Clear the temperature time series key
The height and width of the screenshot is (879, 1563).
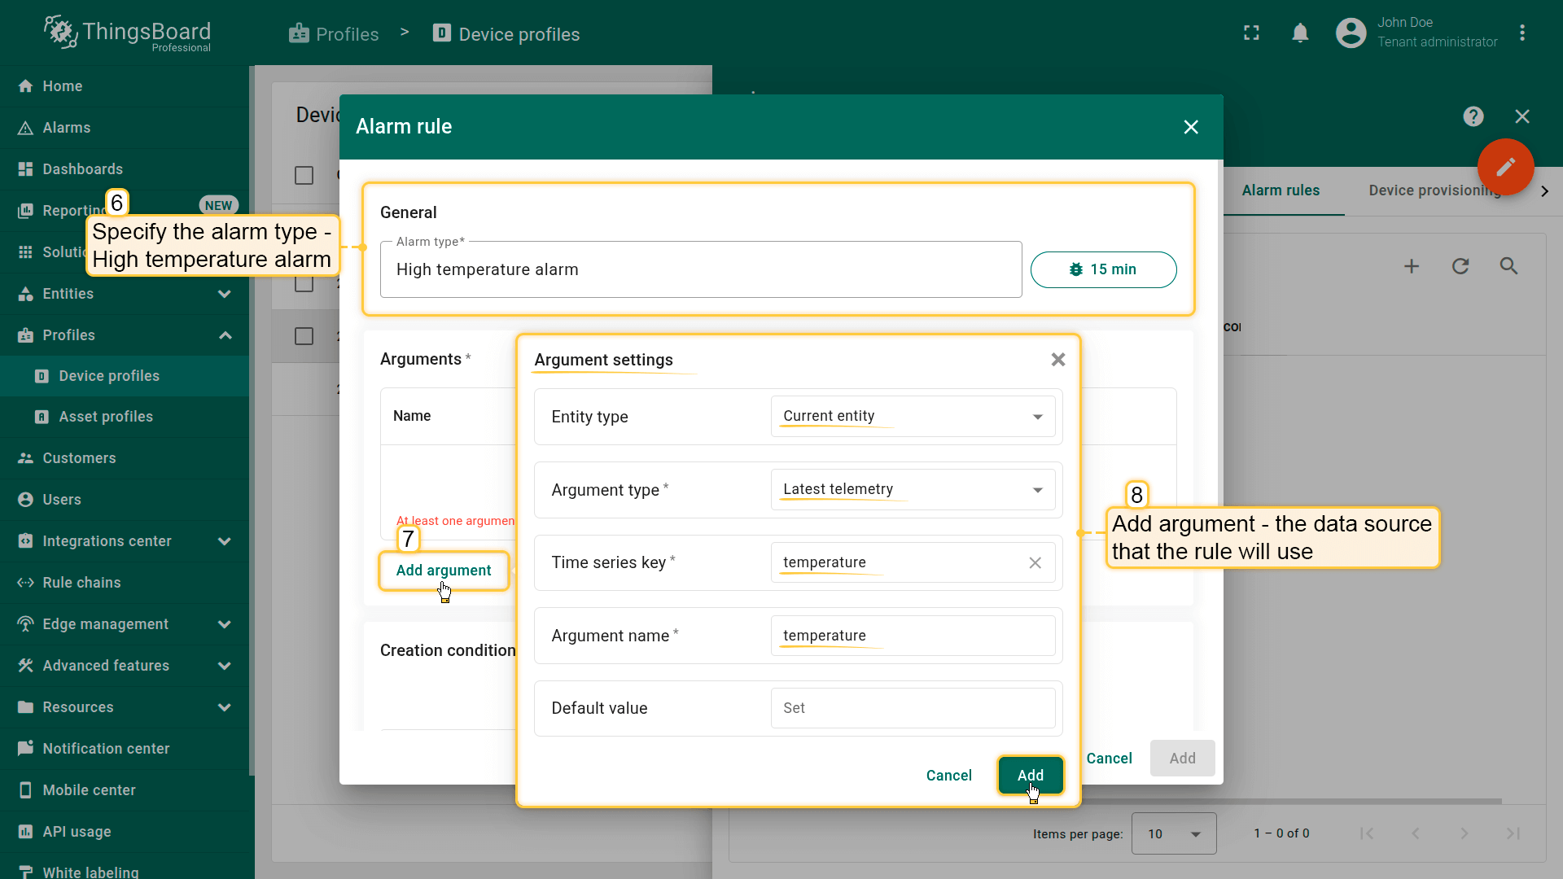point(1035,563)
